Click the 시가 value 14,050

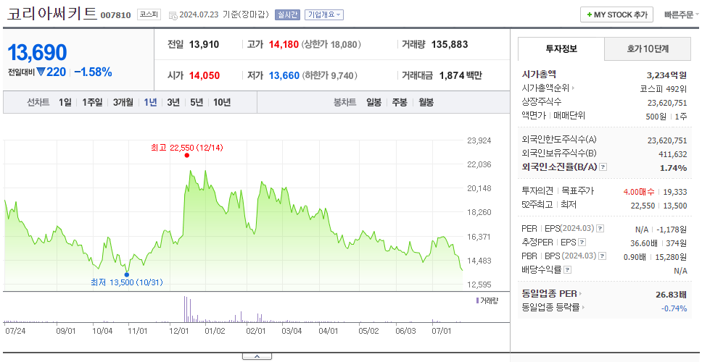[x=205, y=75]
